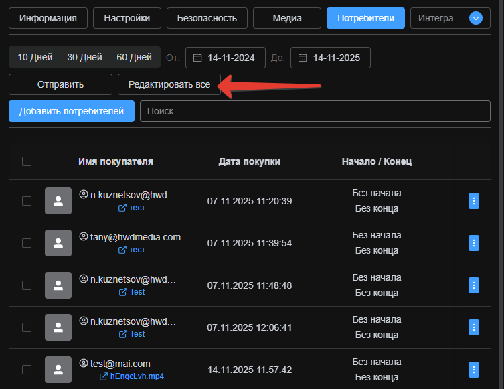
Task: Click avatar thumbnail of test@mai.com
Action: 58,370
